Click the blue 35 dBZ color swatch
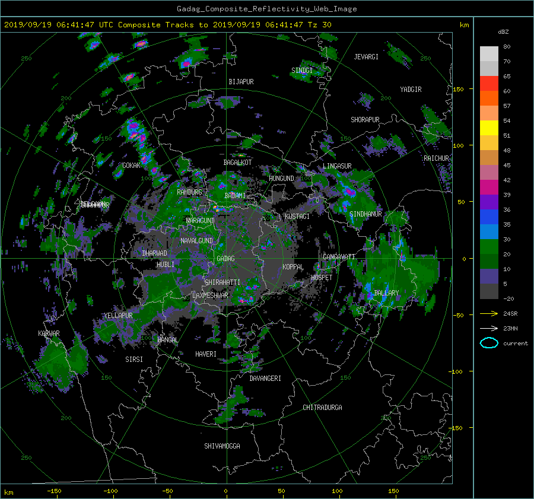The image size is (534, 499). coord(489,217)
